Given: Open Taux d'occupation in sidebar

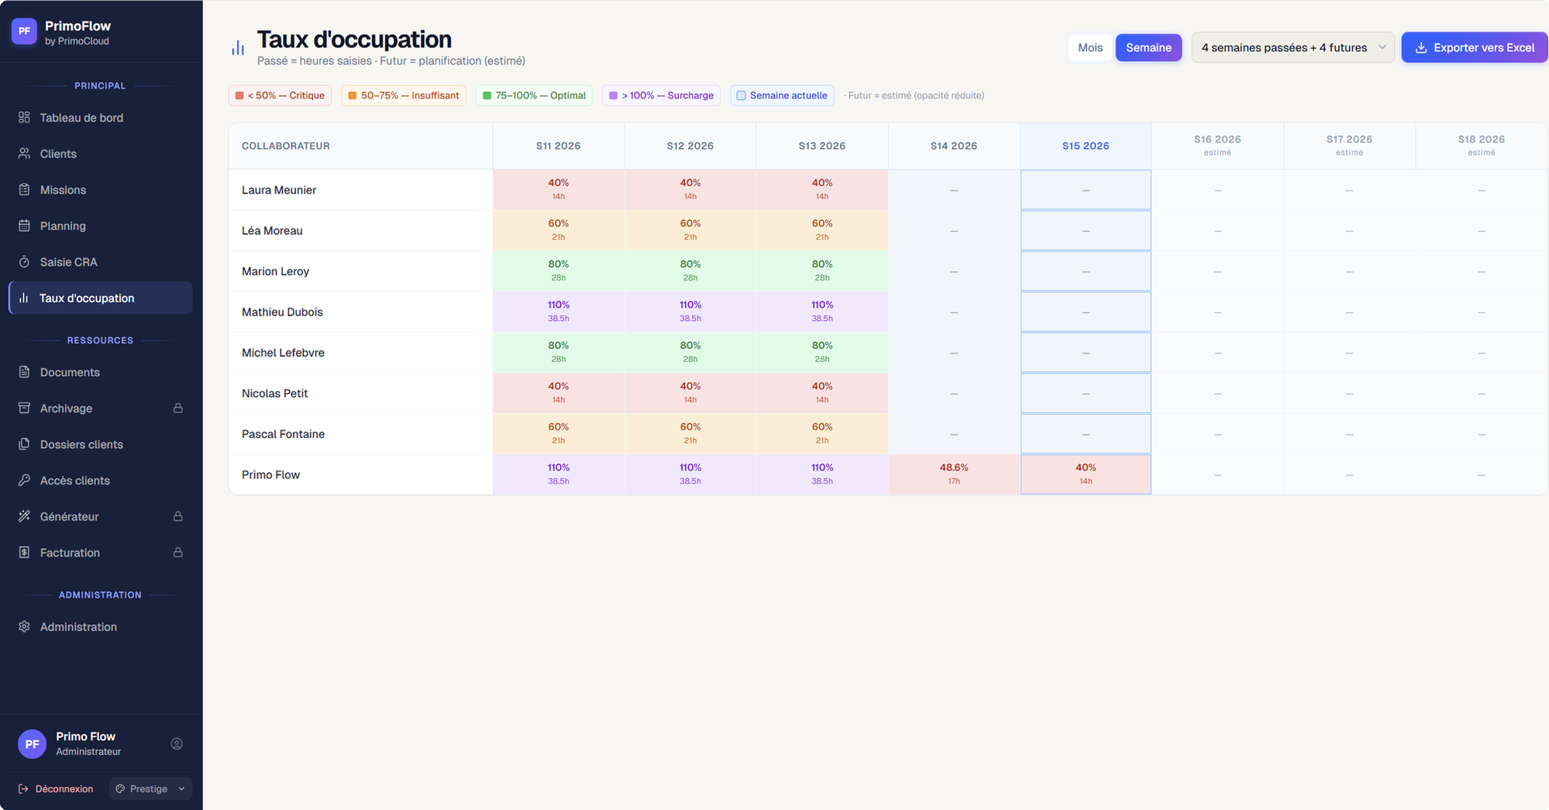Looking at the screenshot, I should coord(101,298).
